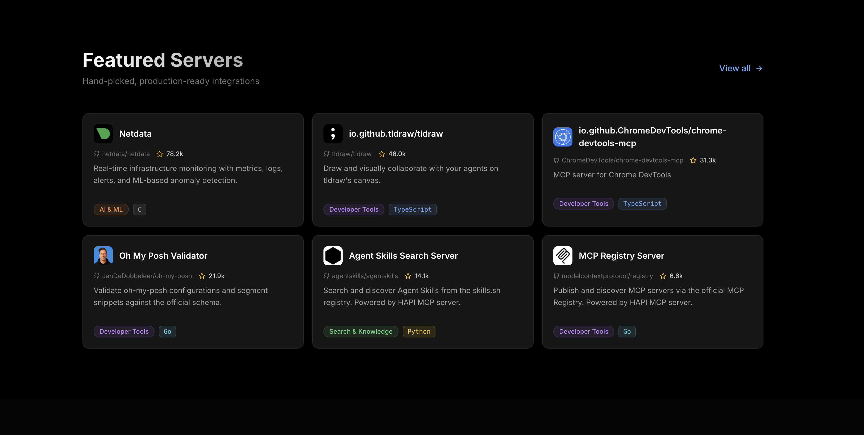
Task: Click the Netdata green leaf logo
Action: [103, 134]
